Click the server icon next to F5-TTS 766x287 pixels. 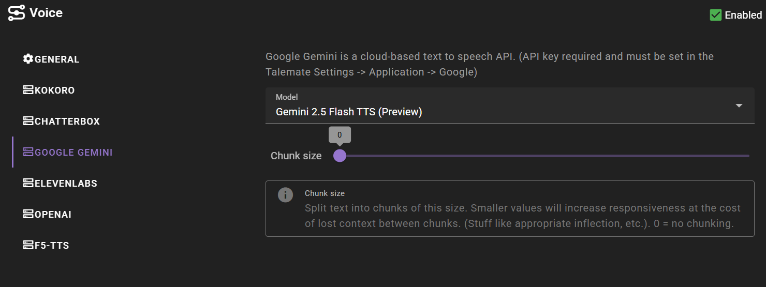[x=28, y=245]
